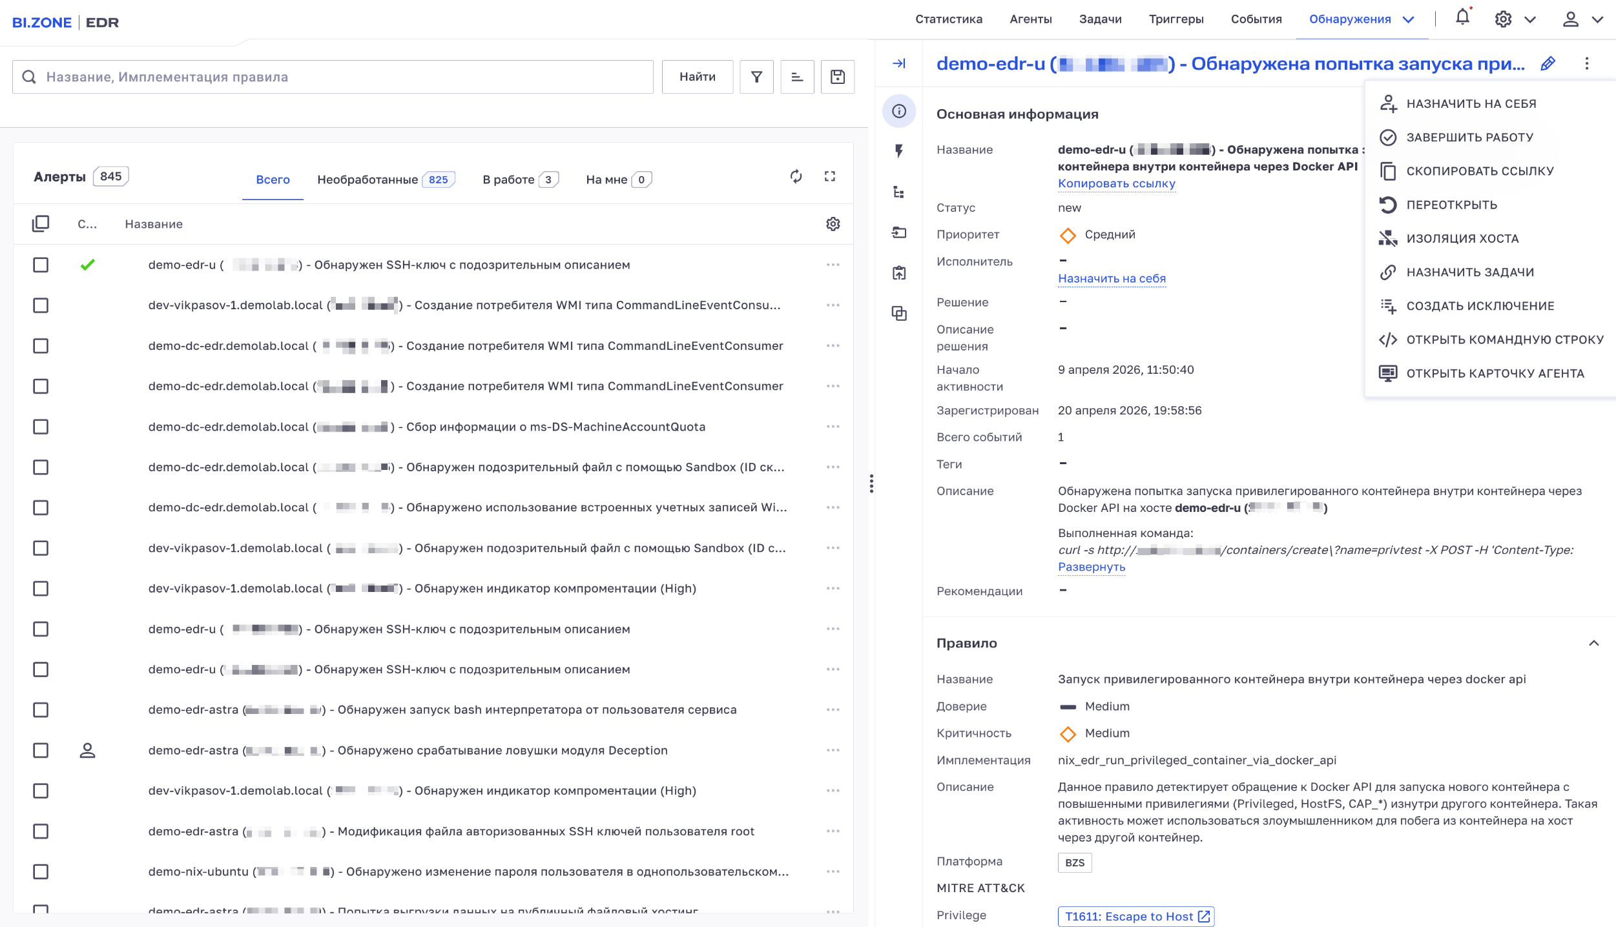Open the process tree sidebar icon

[899, 192]
